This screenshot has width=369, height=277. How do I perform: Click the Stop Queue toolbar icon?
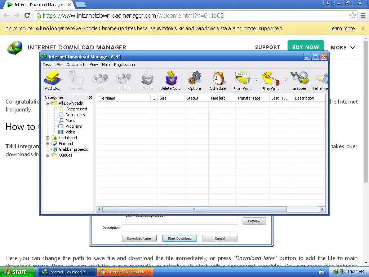271,80
